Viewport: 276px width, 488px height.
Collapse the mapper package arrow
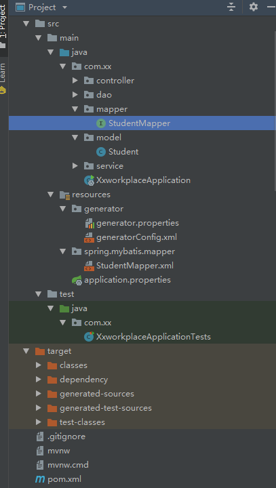pos(75,109)
